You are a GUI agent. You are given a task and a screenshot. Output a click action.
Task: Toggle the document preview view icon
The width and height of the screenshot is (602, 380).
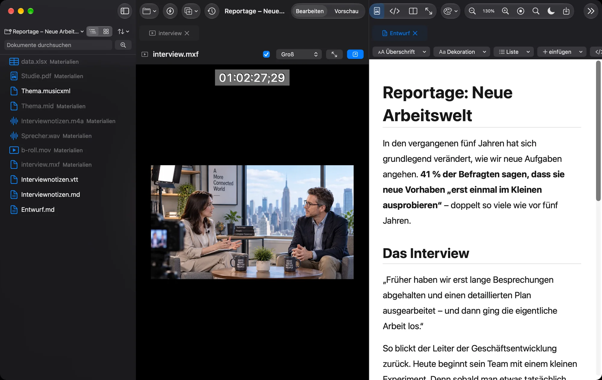tap(377, 11)
